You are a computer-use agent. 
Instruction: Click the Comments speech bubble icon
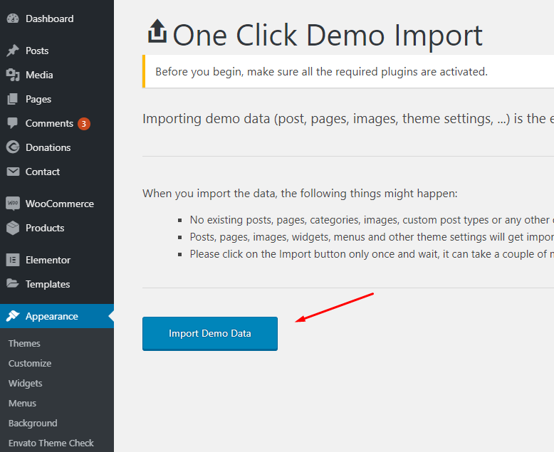pos(13,123)
